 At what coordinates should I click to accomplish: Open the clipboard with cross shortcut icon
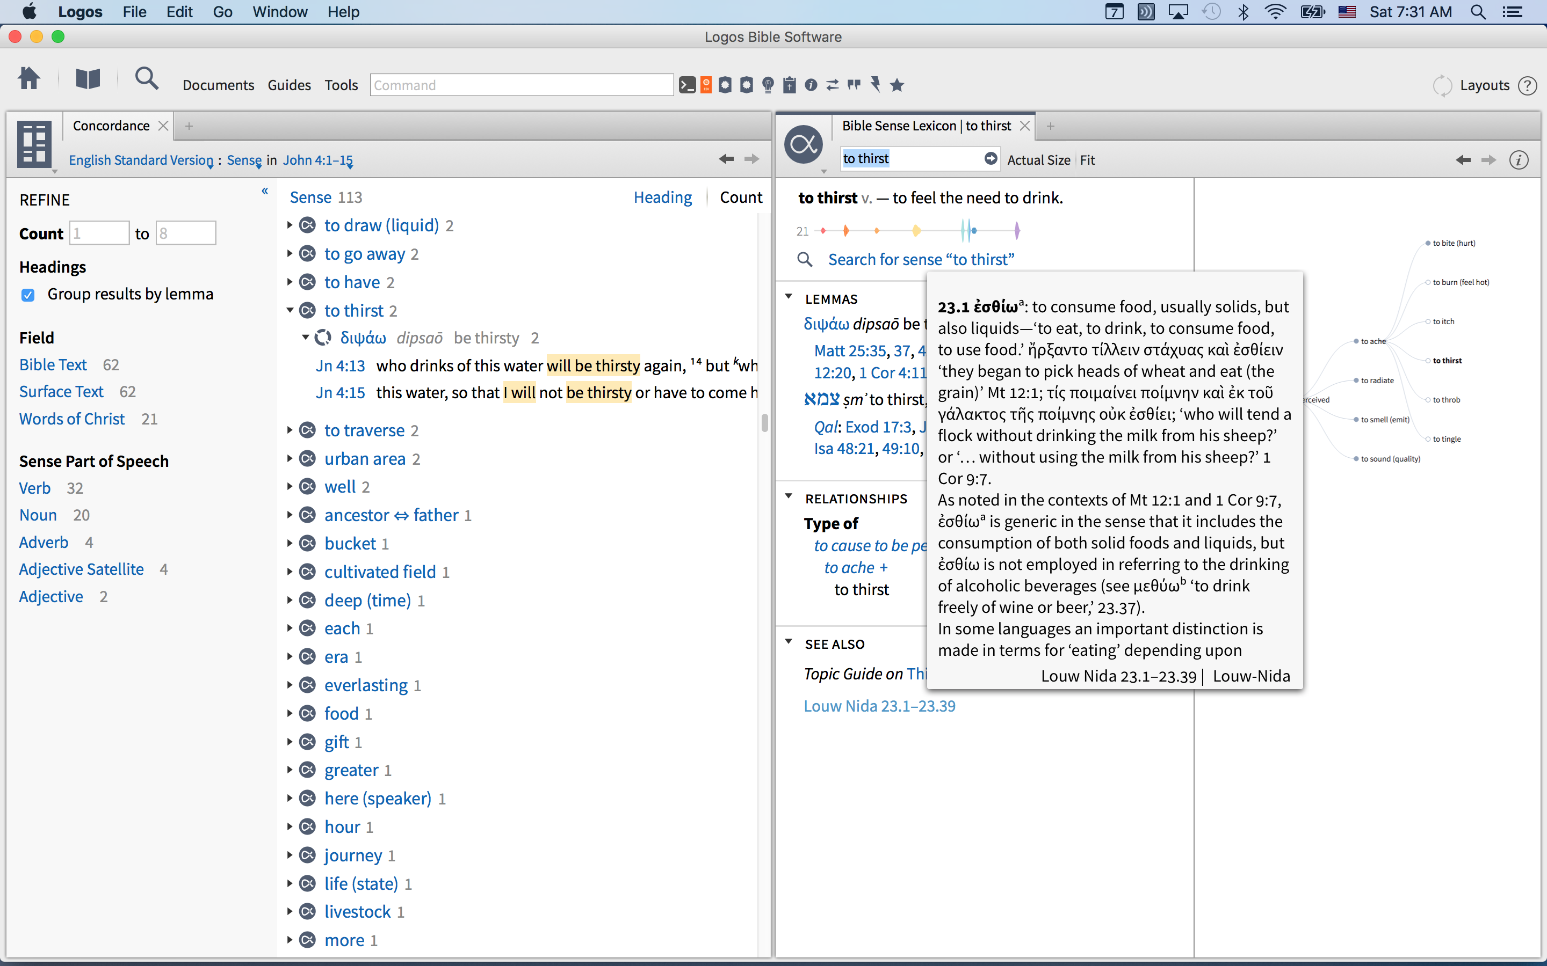[x=790, y=85]
